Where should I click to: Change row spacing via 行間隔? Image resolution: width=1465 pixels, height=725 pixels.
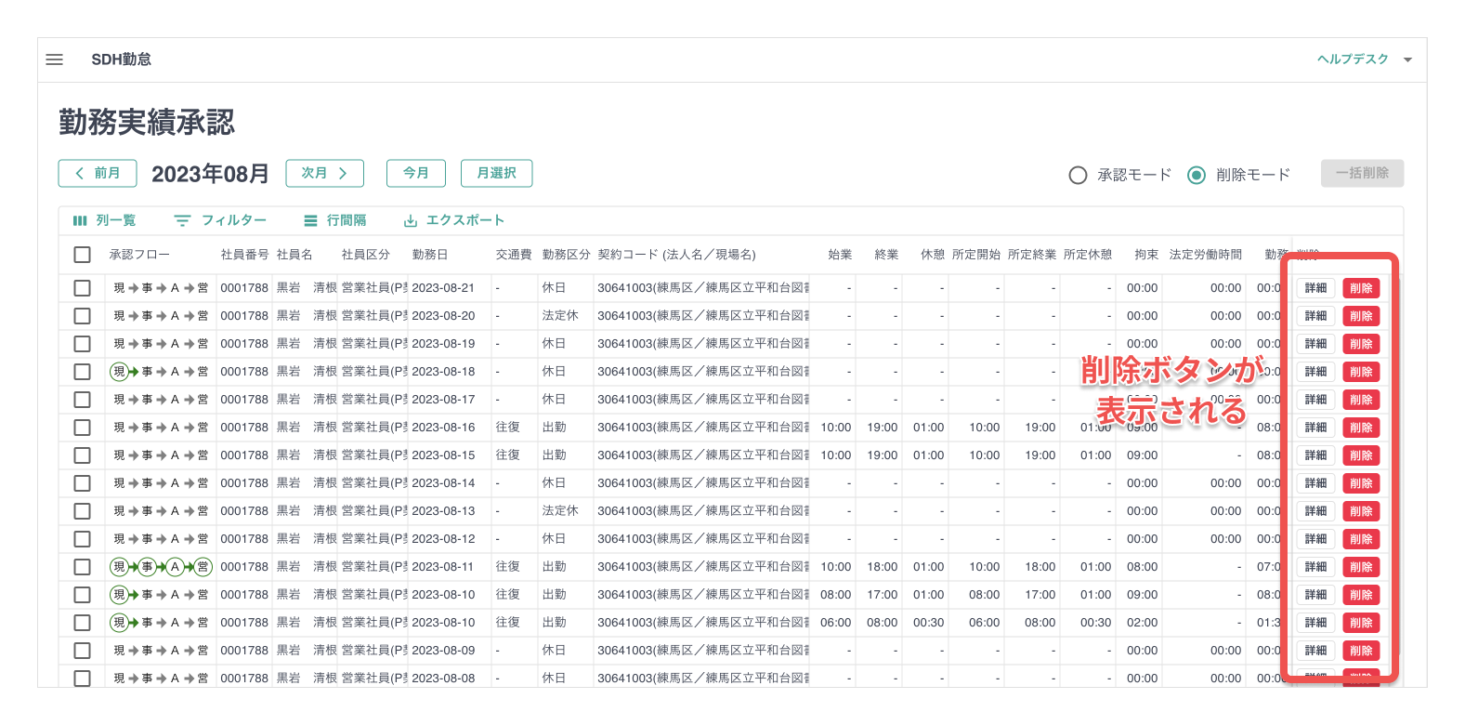coord(334,220)
